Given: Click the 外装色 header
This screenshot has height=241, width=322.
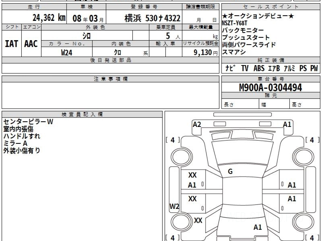Looking at the screenshot, I should tap(95, 27).
